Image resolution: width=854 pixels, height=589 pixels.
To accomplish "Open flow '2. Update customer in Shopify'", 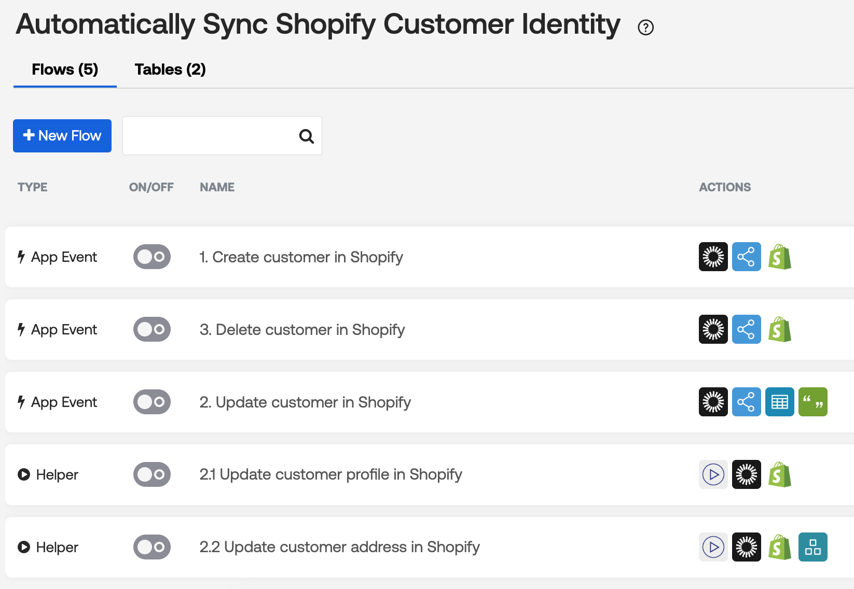I will (305, 402).
